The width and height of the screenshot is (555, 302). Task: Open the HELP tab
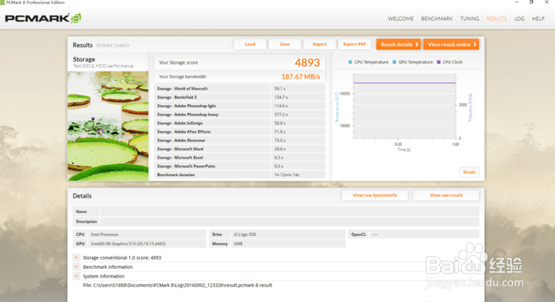[x=538, y=19]
